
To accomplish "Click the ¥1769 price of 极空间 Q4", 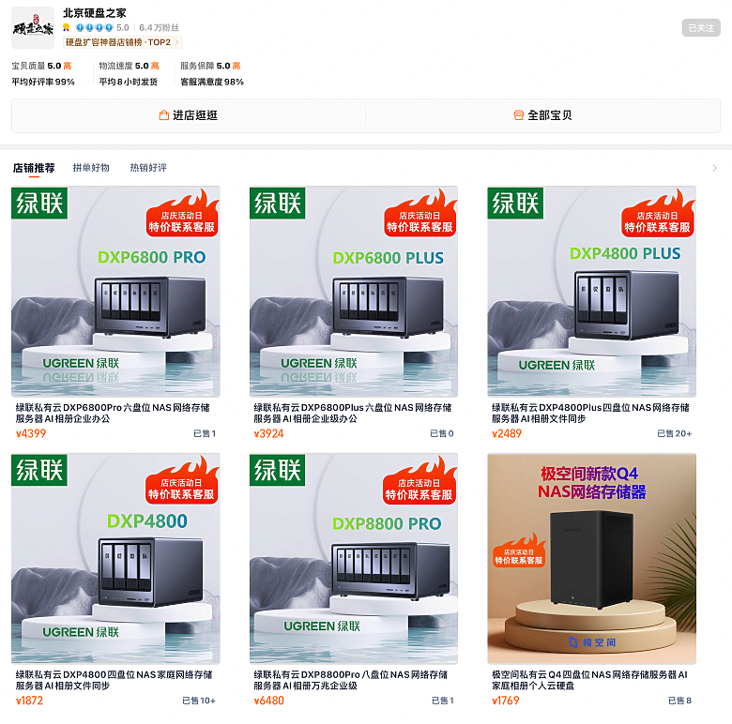I will coord(506,701).
